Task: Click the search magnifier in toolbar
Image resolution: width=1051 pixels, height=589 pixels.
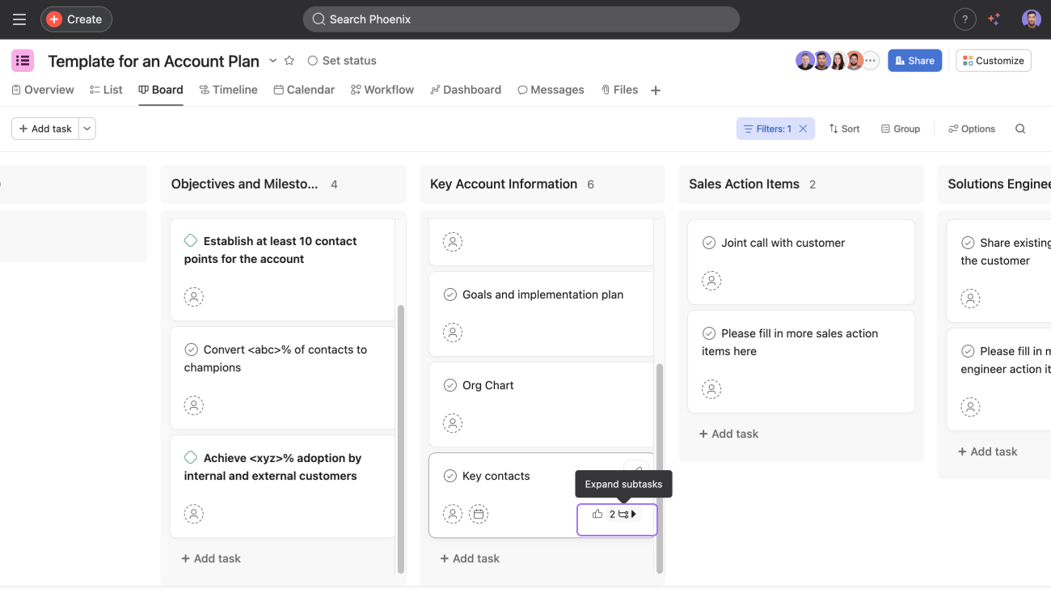Action: pyautogui.click(x=1020, y=129)
